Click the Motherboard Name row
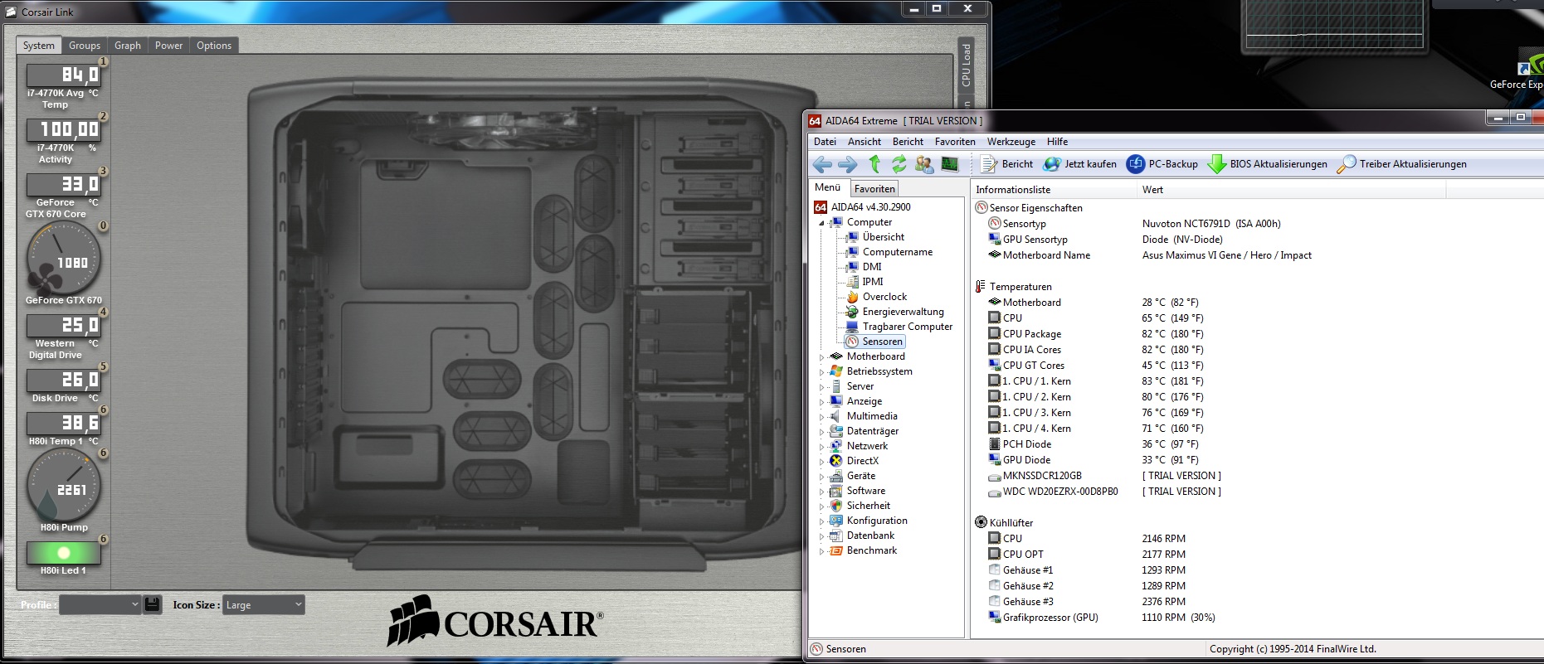Viewport: 1544px width, 664px height. tap(1257, 255)
